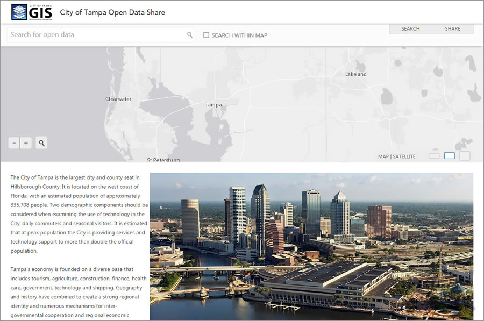Toggle the highlighted medium map size box
The image size is (484, 321).
(x=450, y=155)
